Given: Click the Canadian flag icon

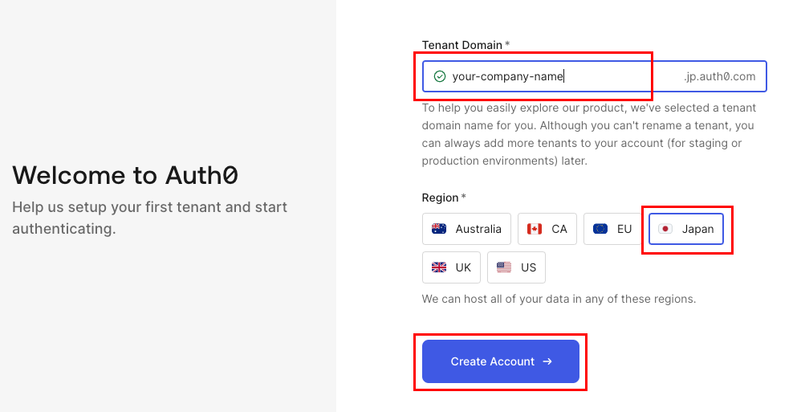Looking at the screenshot, I should click(x=535, y=229).
